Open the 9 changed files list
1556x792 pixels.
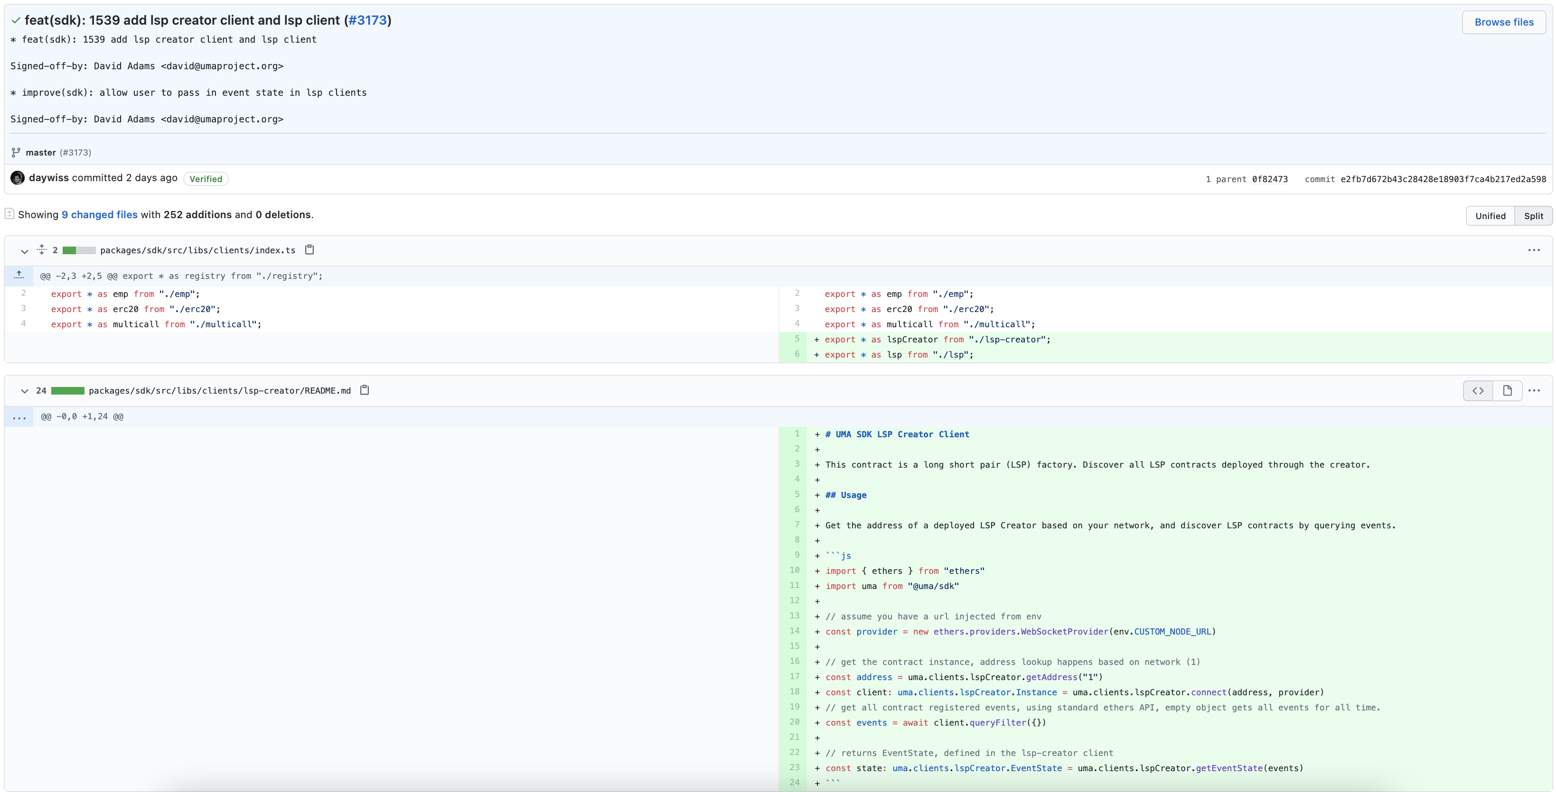100,215
